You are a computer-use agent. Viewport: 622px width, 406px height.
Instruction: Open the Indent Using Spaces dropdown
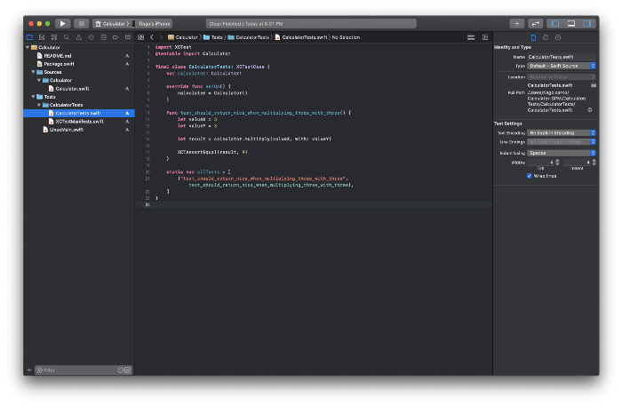562,153
